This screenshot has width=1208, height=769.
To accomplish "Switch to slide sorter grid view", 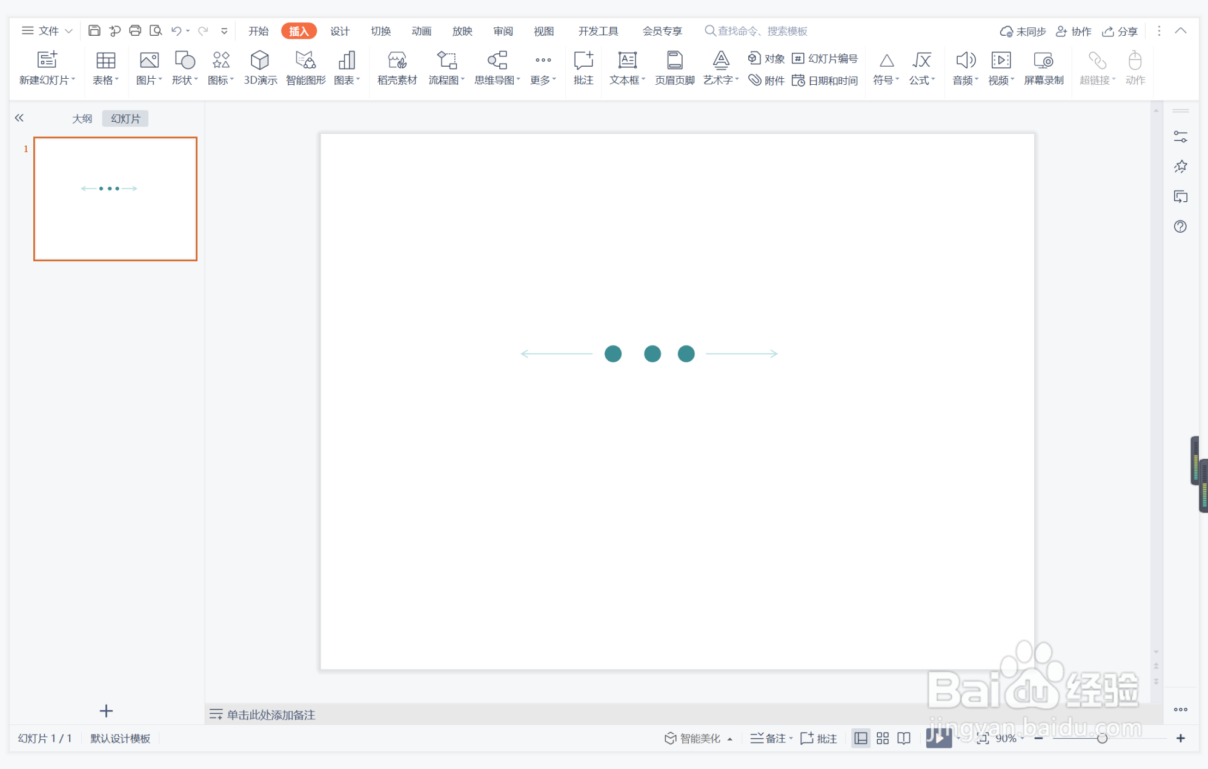I will click(x=882, y=738).
